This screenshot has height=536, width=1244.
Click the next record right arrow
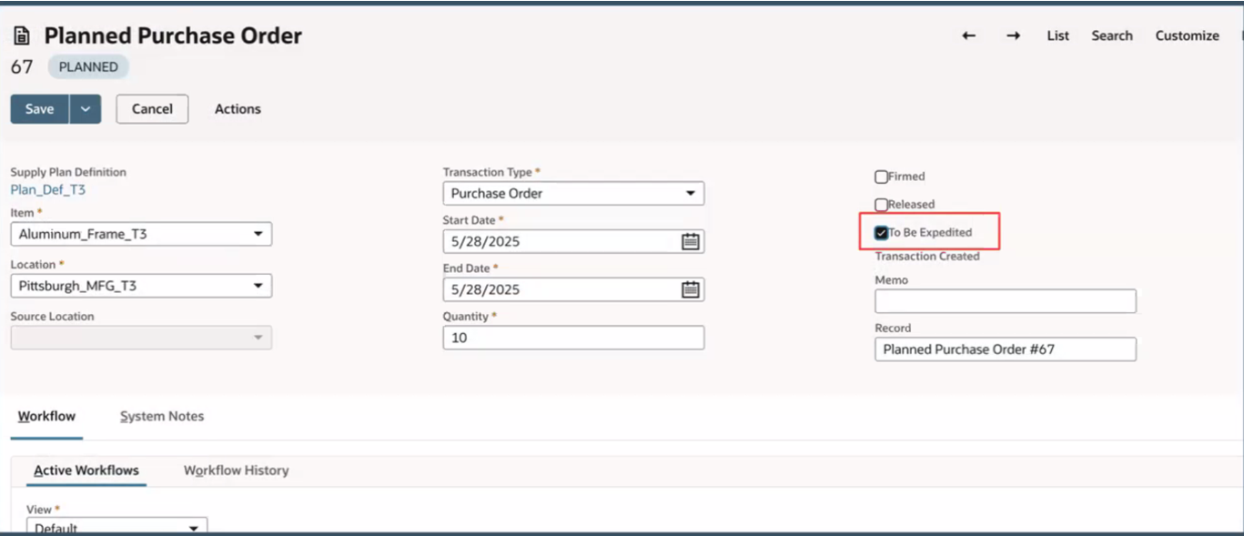coord(1013,35)
